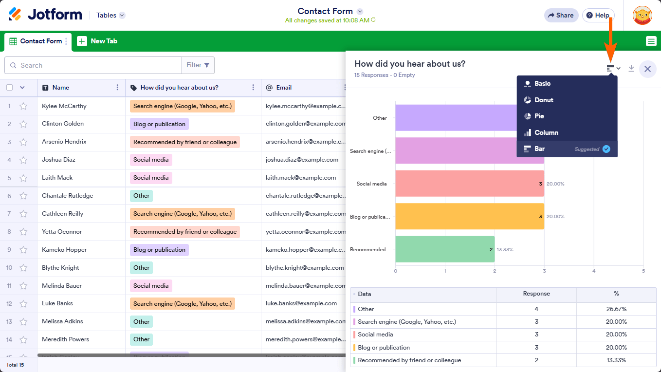Open Contact Form tab options dots

(x=67, y=41)
